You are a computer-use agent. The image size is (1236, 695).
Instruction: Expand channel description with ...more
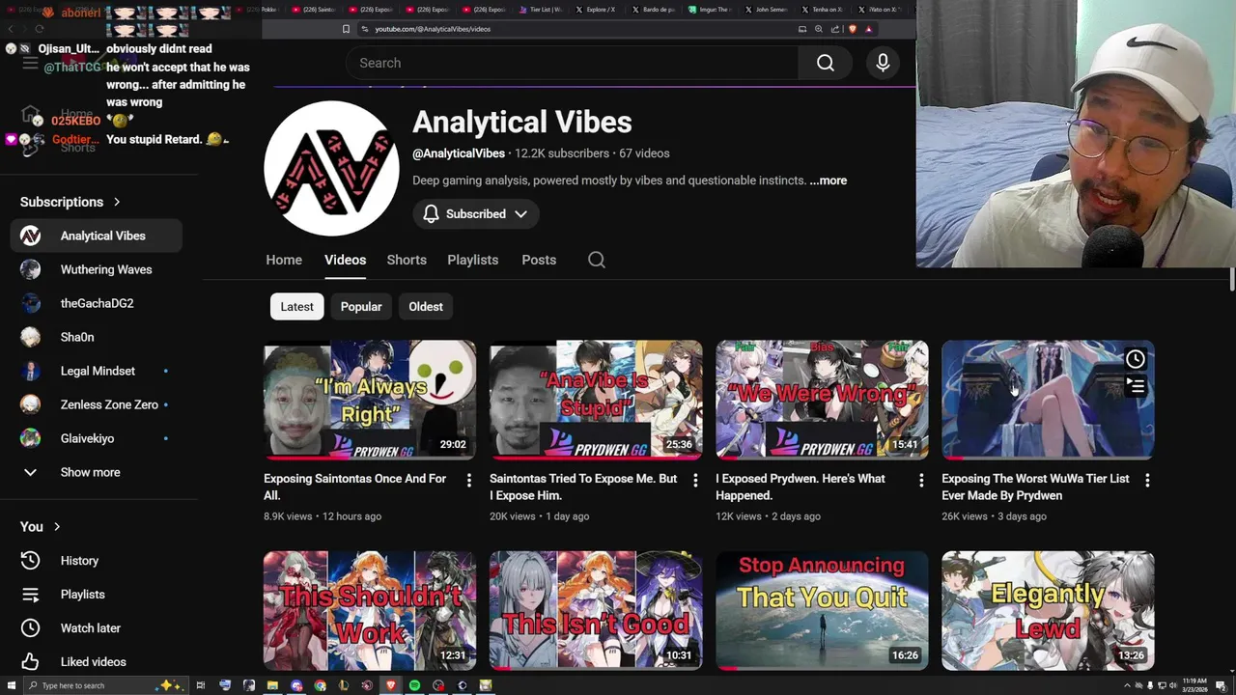click(x=829, y=181)
